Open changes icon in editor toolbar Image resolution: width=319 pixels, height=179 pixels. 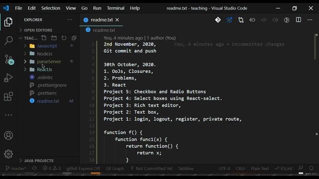point(241,20)
